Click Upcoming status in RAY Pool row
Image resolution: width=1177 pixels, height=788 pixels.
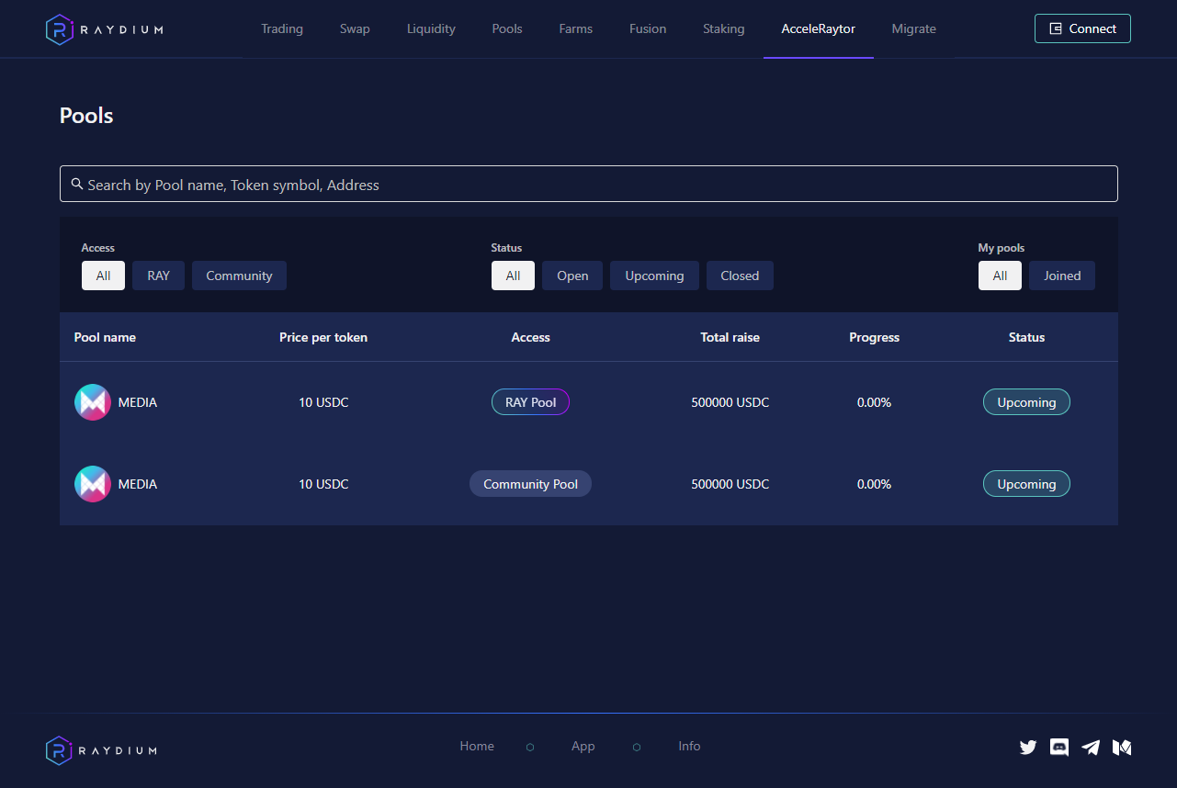1026,402
